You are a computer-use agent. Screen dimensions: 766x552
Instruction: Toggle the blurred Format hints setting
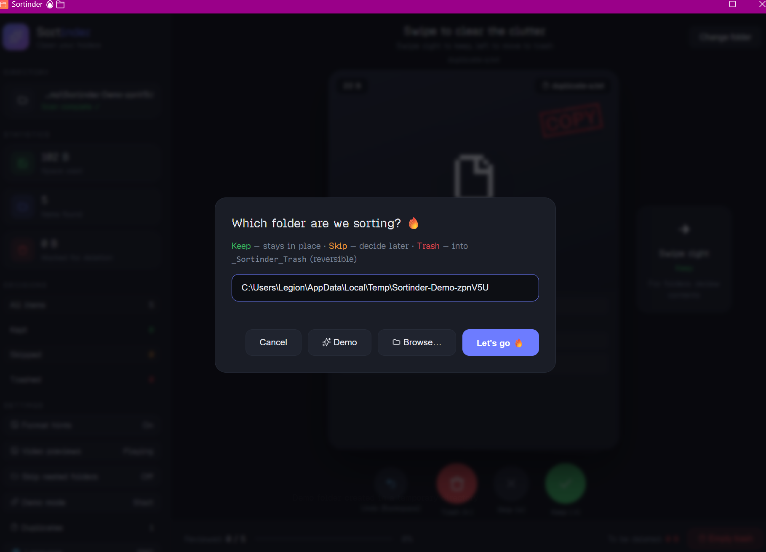(x=82, y=425)
